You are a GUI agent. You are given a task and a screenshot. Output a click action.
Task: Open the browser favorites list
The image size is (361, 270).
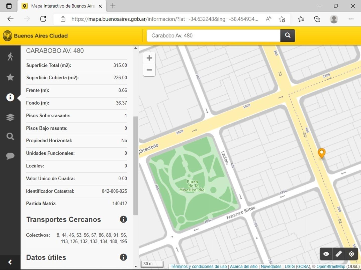[301, 19]
